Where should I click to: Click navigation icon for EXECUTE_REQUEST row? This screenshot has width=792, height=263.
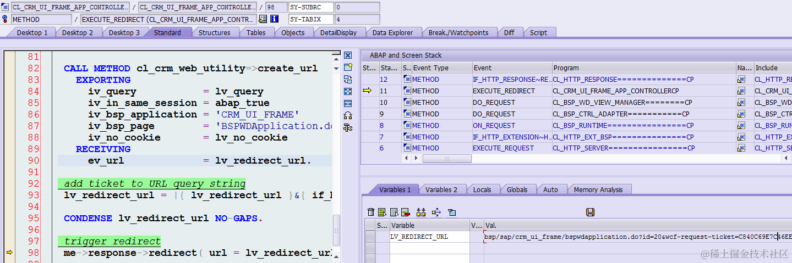(x=741, y=148)
